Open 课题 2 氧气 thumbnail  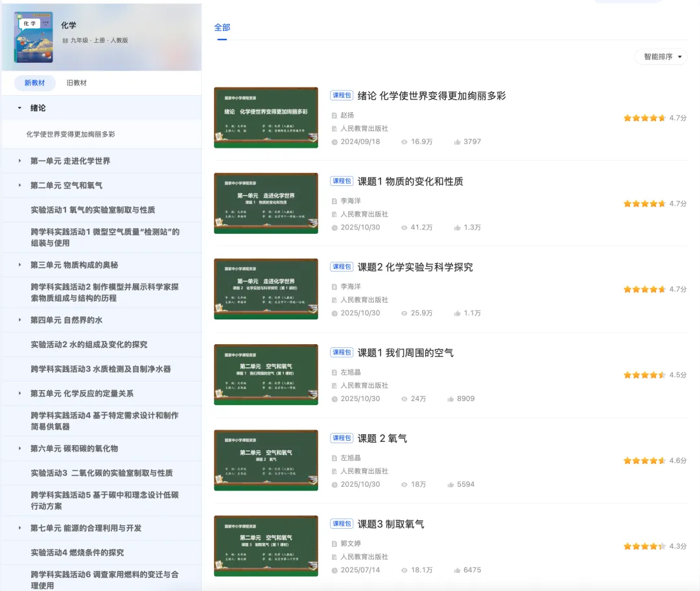tap(266, 460)
